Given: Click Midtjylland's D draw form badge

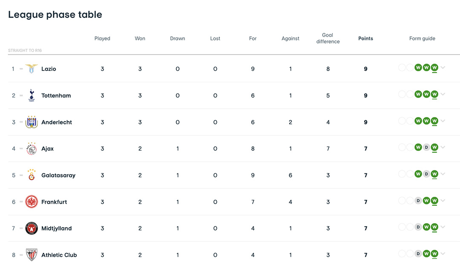Looking at the screenshot, I should click(418, 227).
